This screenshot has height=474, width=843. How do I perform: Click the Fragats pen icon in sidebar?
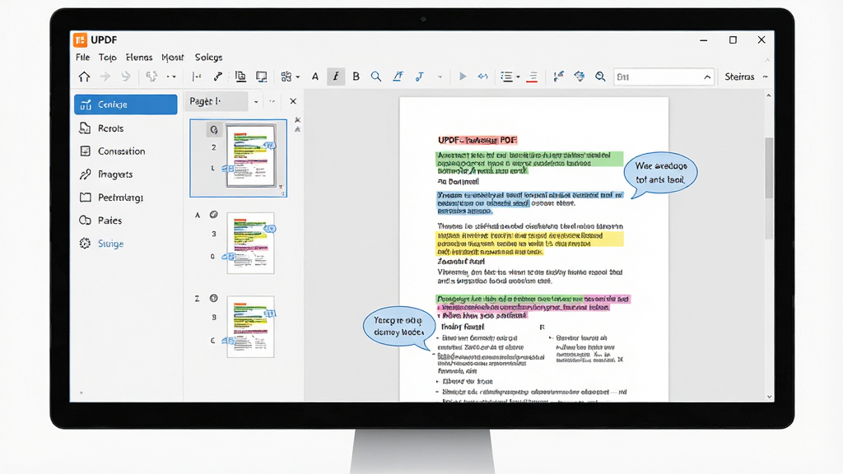[85, 174]
